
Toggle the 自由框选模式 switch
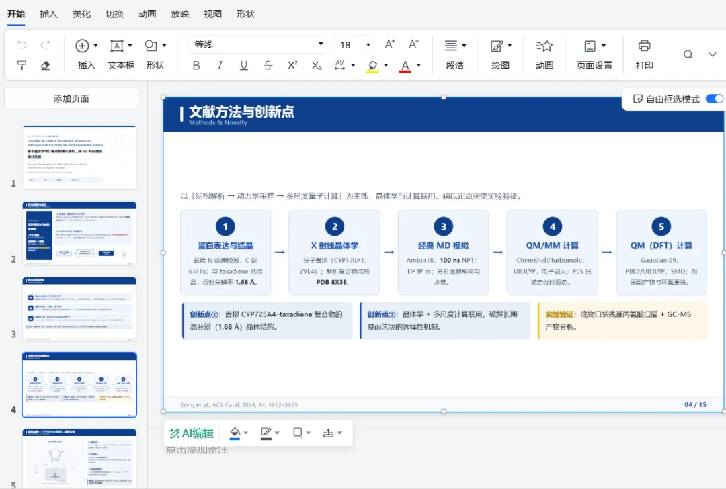tap(715, 99)
